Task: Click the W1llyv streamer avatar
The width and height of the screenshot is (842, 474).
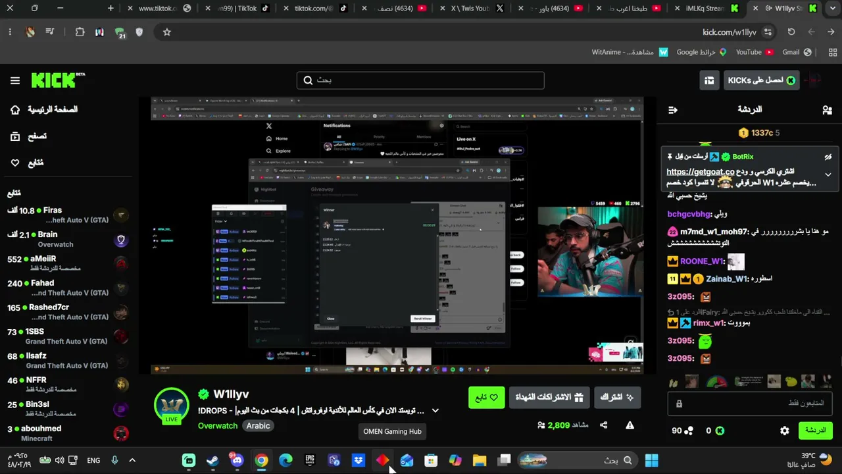Action: [171, 405]
